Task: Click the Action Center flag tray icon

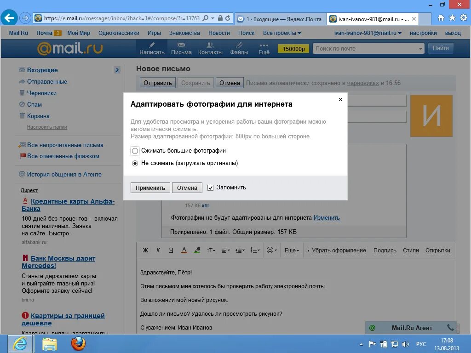Action: (x=372, y=344)
